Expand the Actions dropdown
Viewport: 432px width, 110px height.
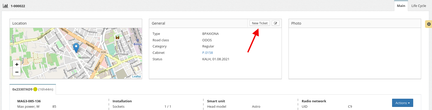point(402,103)
